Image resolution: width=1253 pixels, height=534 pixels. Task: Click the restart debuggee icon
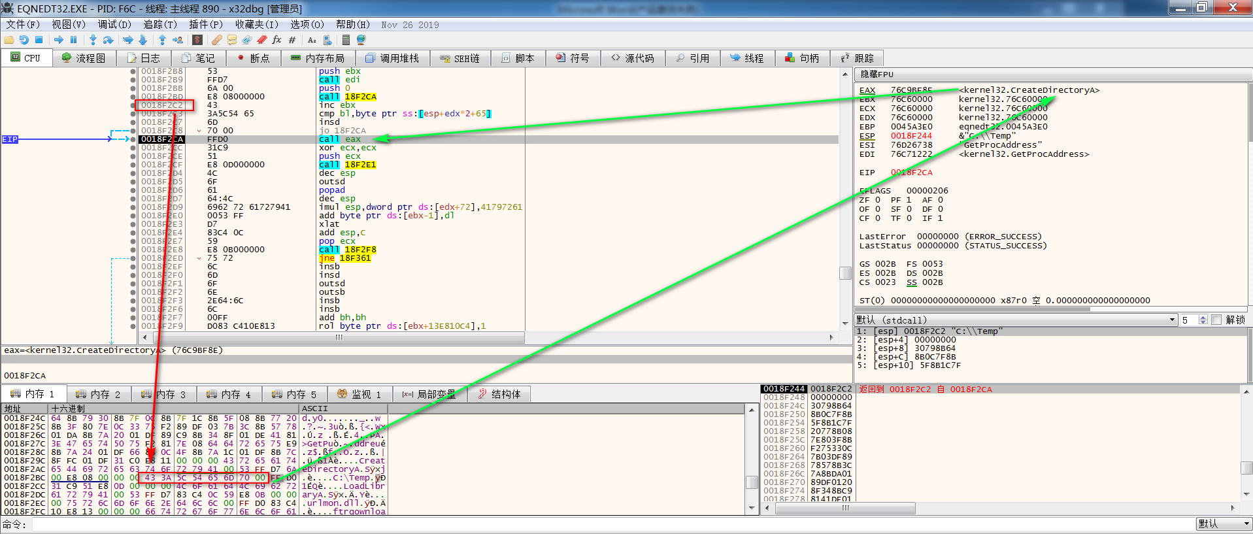click(24, 40)
